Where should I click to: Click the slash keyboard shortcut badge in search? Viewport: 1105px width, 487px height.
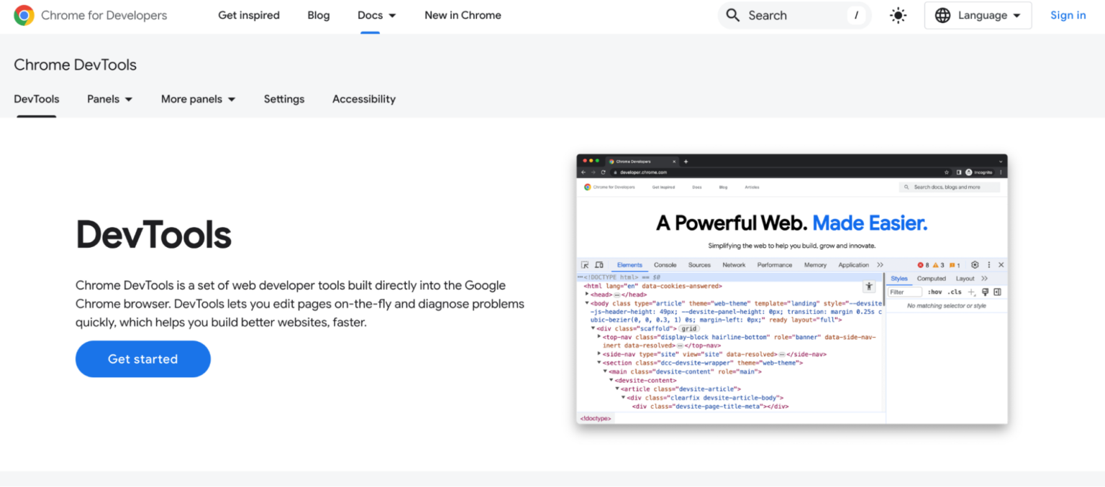[x=855, y=14]
